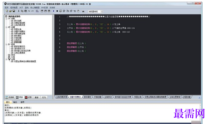The image size is (211, 124).
Task: Click the Copy toolbar icon
Action: pyautogui.click(x=22, y=11)
